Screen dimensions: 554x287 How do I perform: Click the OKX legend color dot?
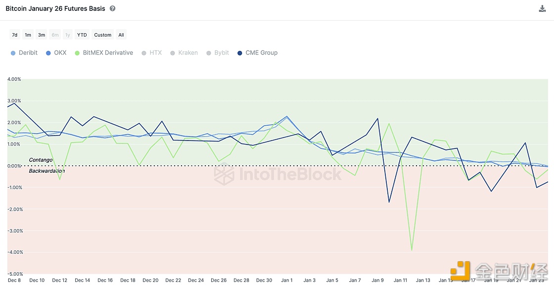pyautogui.click(x=48, y=53)
